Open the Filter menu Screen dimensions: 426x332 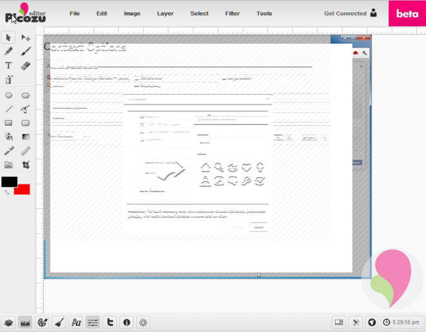click(232, 14)
